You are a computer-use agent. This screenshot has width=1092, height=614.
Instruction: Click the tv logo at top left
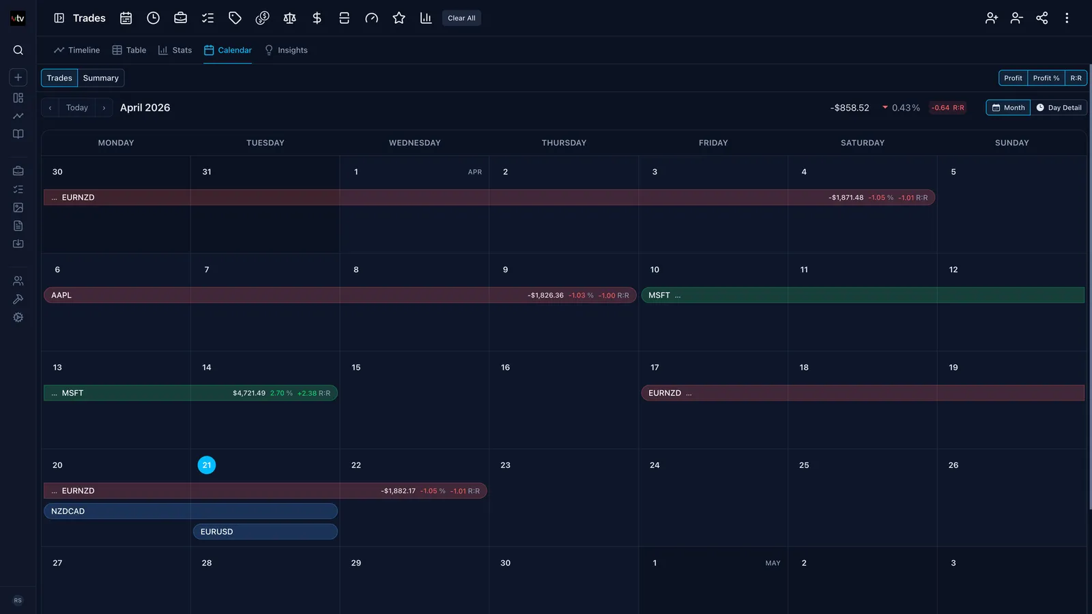tap(18, 18)
